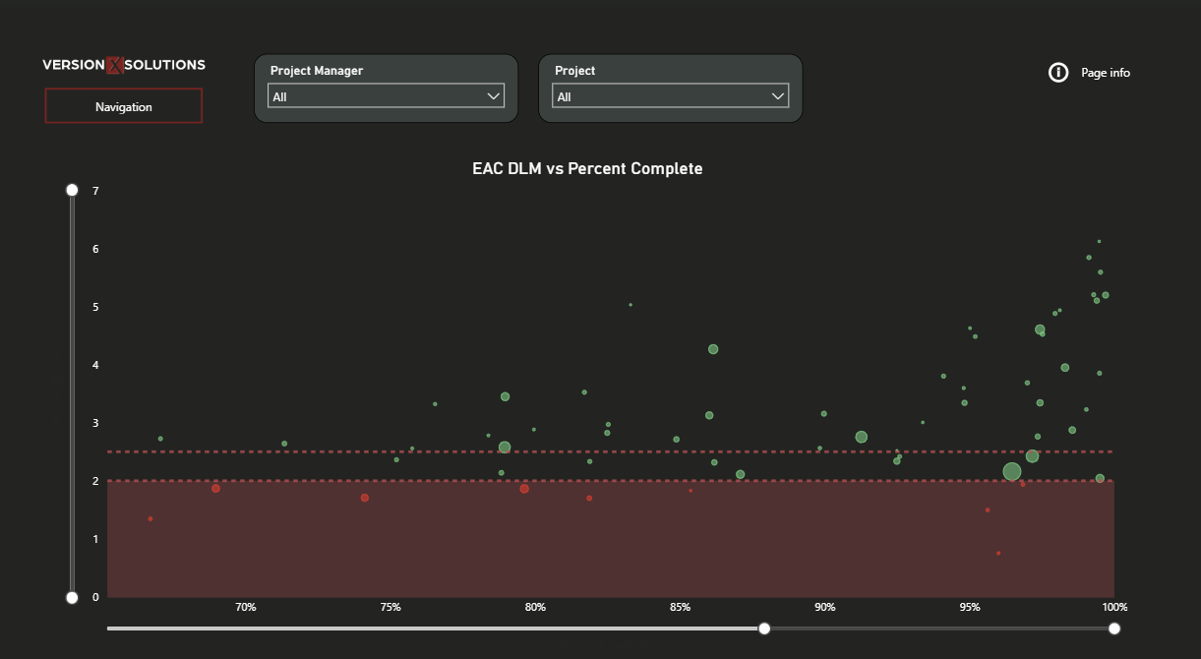Select the green bubble above 4 near 86%
Image resolution: width=1201 pixels, height=659 pixels.
(713, 349)
